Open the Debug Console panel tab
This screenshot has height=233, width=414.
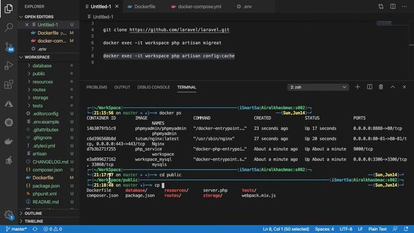pyautogui.click(x=153, y=87)
